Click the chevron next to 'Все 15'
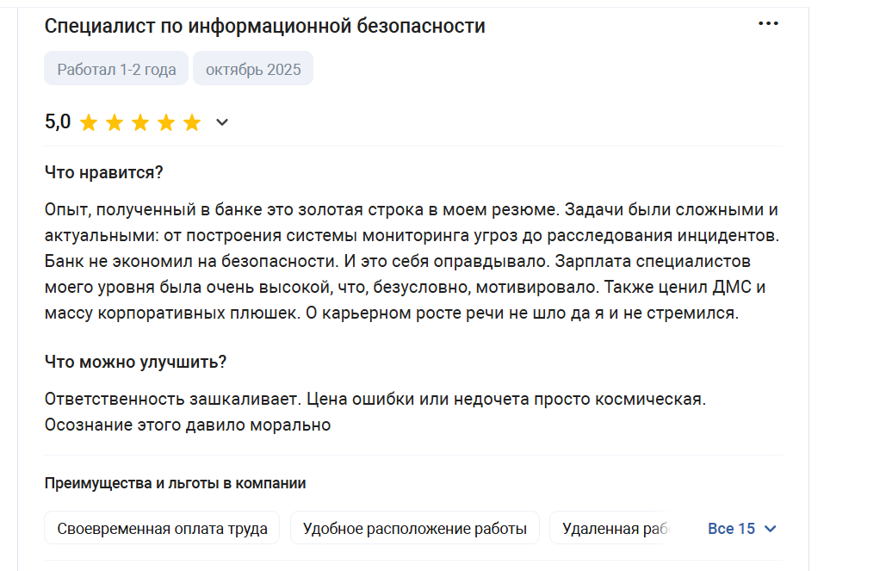892x571 pixels. [771, 529]
